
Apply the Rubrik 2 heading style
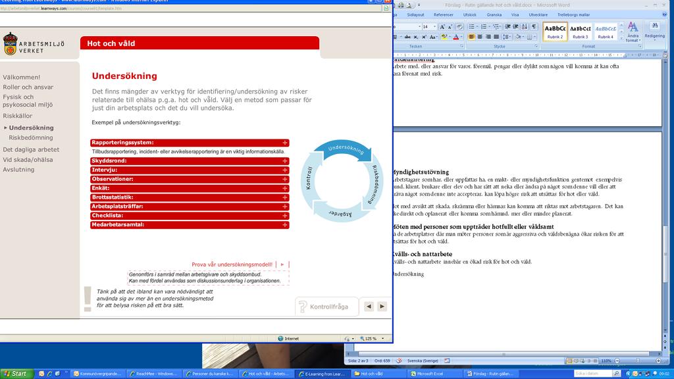(x=555, y=32)
